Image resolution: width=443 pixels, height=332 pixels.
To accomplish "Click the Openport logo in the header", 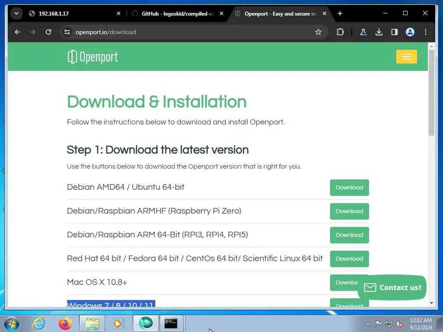I will pyautogui.click(x=93, y=57).
